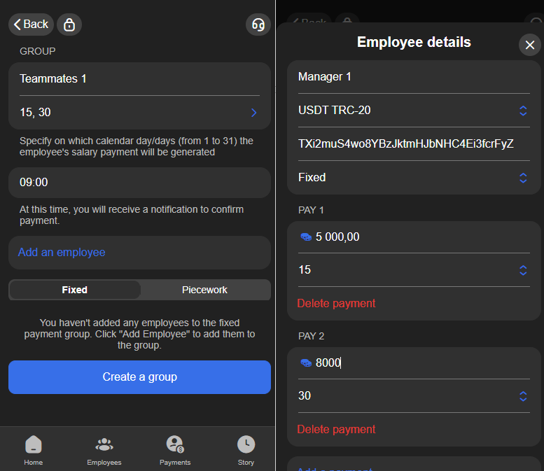
Task: Click the PAY 2 section label
Action: pos(311,336)
